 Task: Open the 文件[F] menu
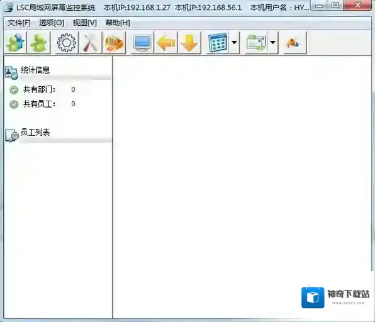(x=19, y=23)
